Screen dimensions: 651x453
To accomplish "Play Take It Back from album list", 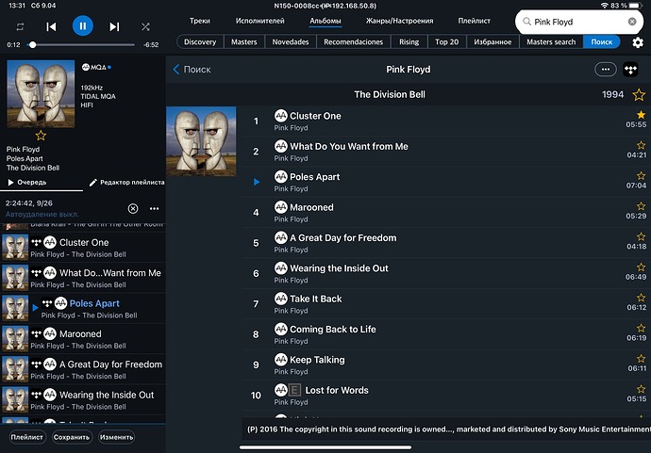I will (x=446, y=304).
